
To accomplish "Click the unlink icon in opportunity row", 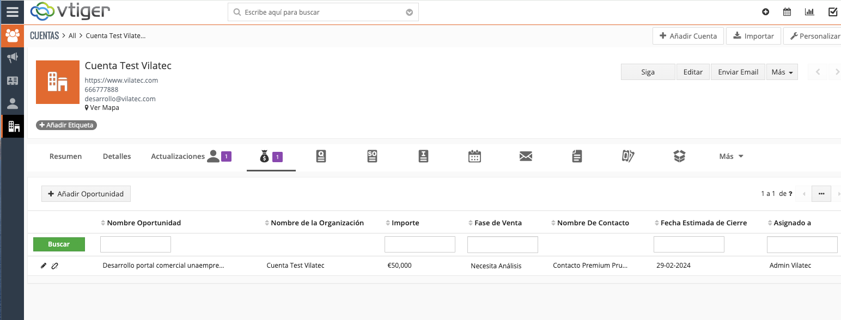I will [54, 266].
